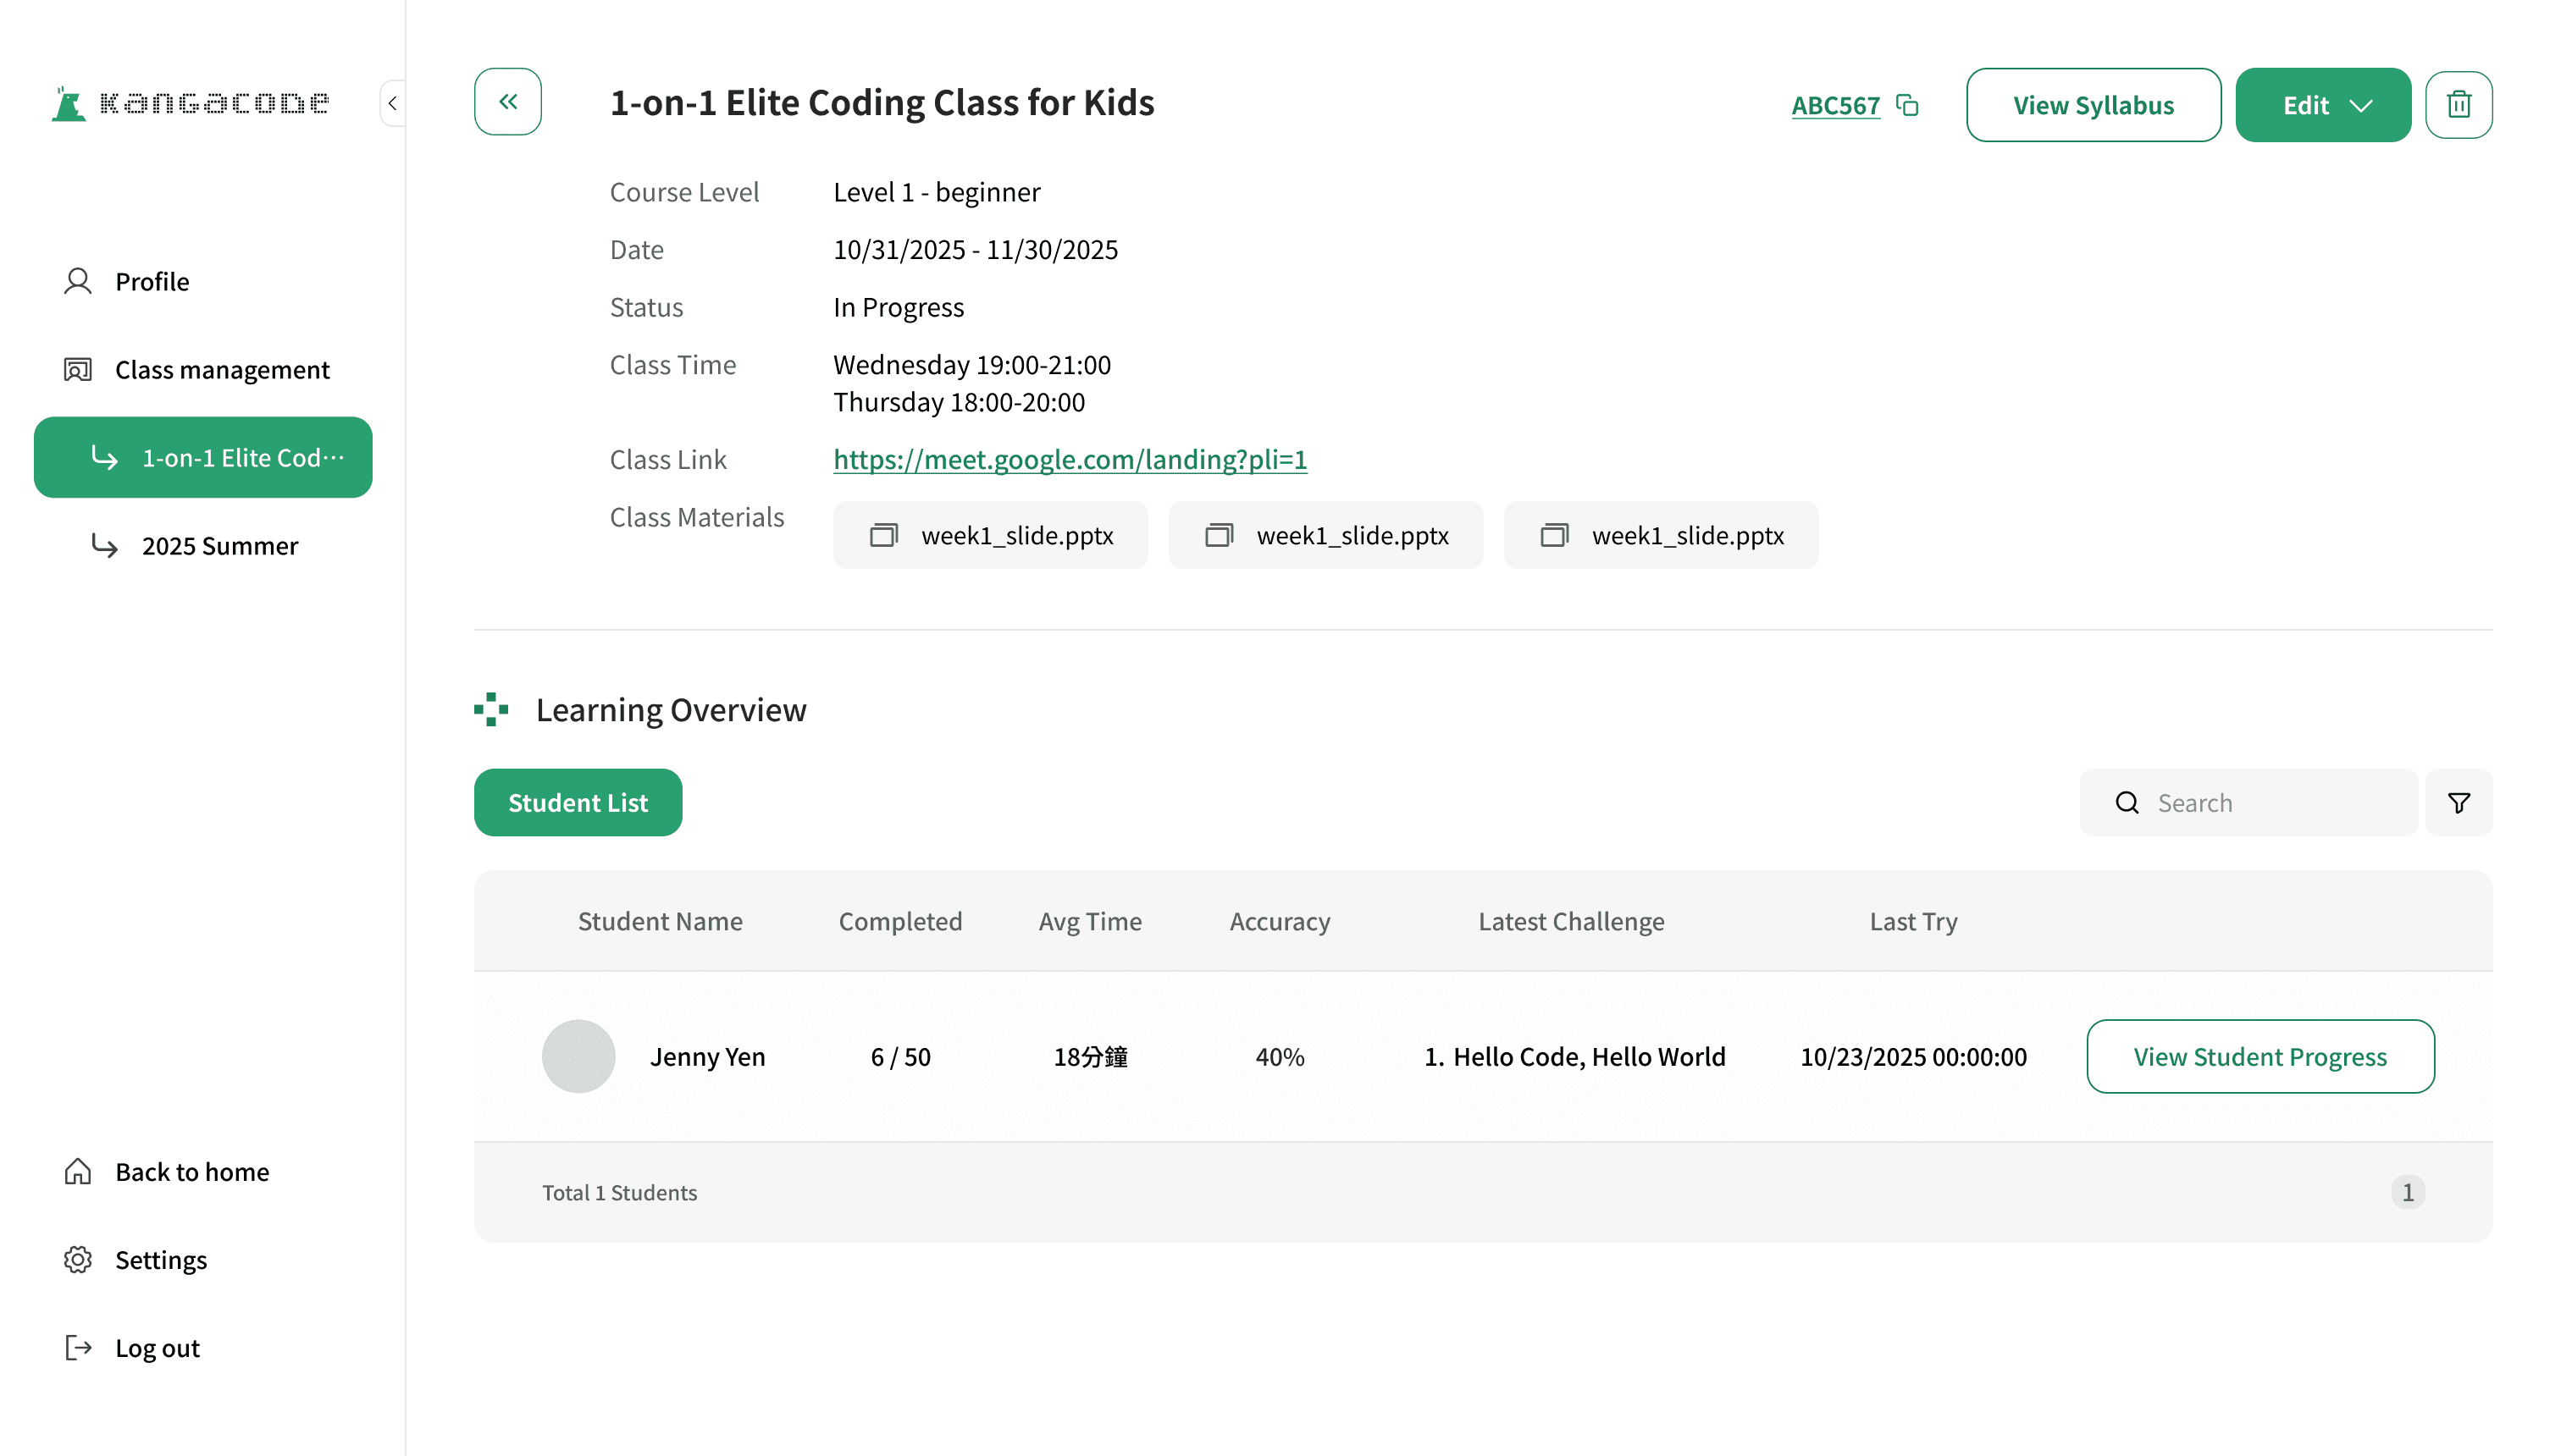Open the Profile menu item
Screen dimensions: 2561x1456
coord(151,282)
